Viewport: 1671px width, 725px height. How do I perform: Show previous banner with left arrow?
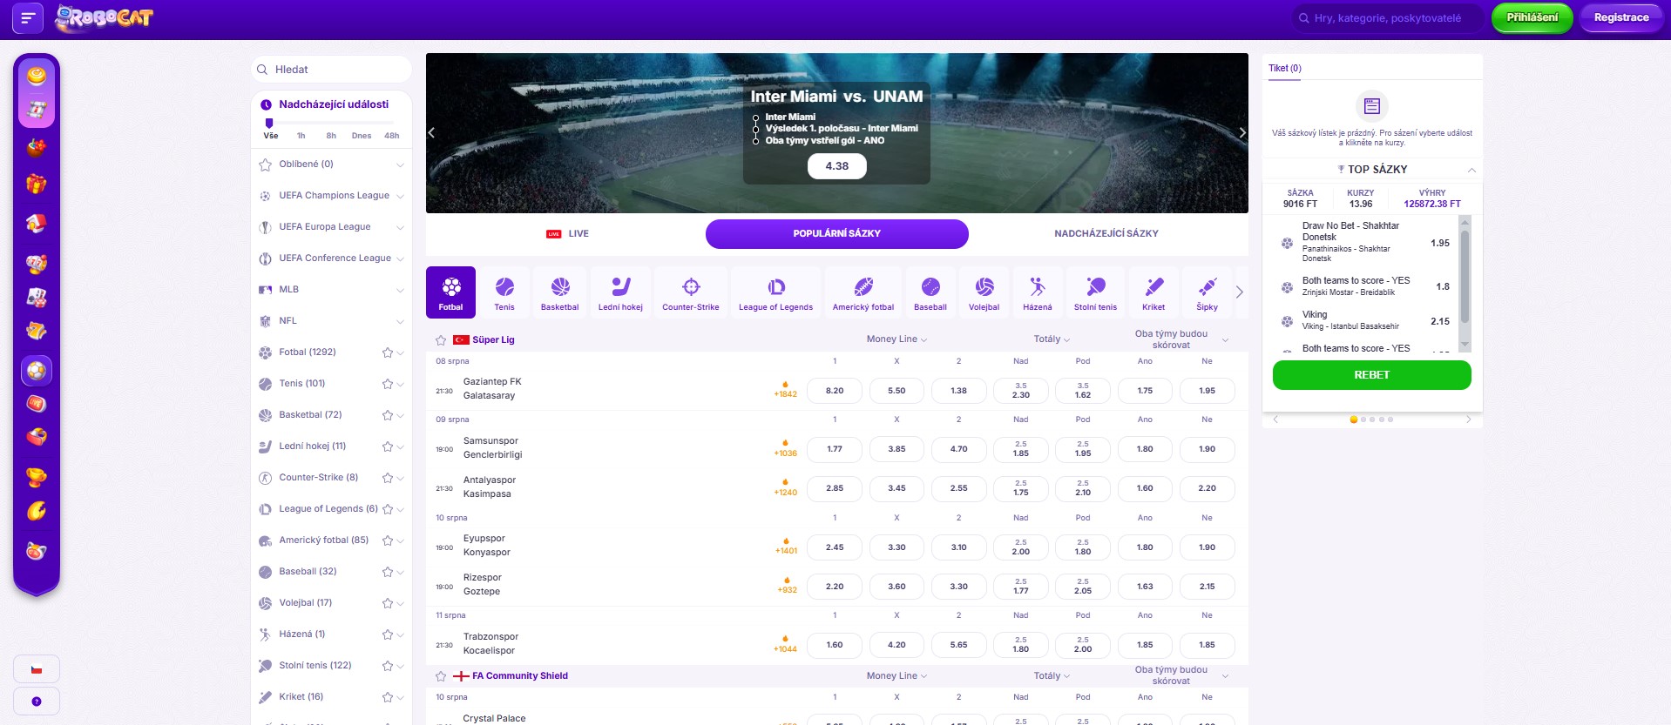point(431,133)
